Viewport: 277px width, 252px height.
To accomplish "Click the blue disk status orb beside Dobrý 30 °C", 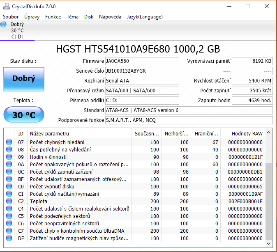I will tap(3, 24).
